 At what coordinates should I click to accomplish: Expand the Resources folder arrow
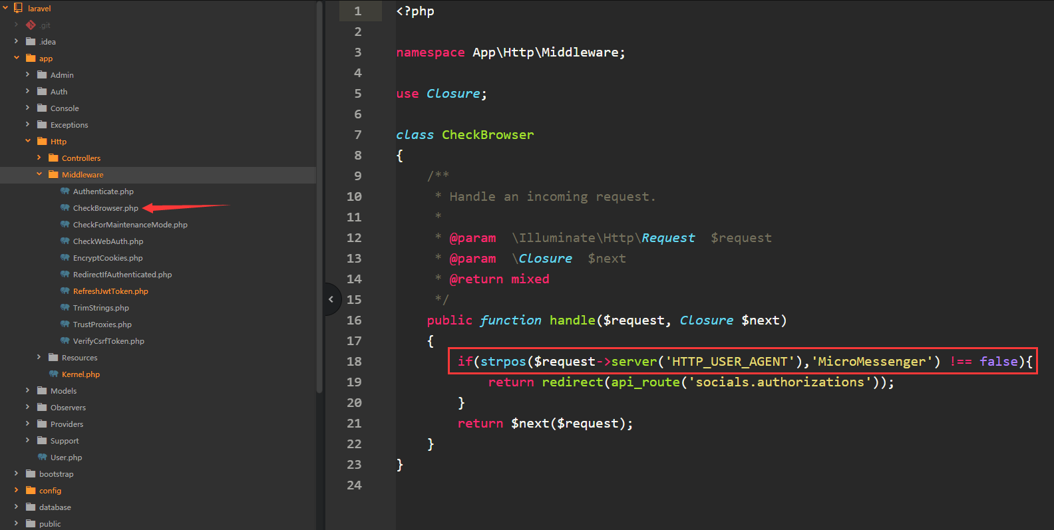tap(39, 357)
